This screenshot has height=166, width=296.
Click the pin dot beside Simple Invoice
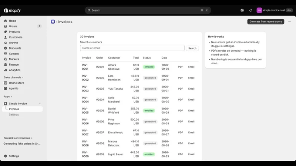(x=40, y=104)
